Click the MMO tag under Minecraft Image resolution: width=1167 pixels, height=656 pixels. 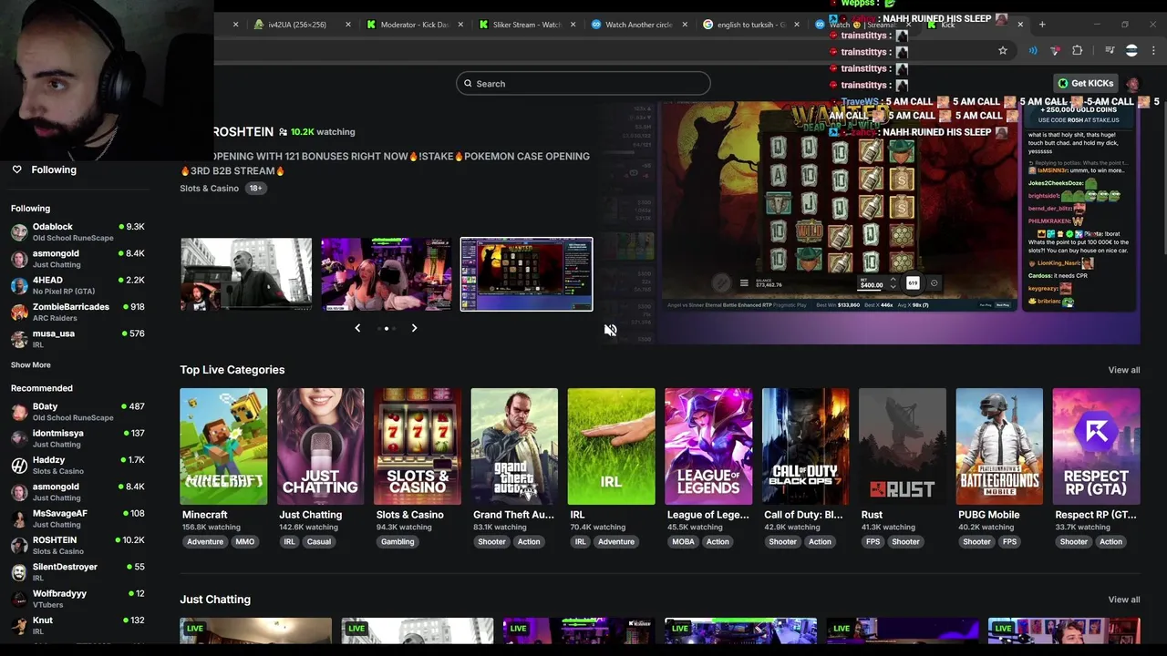245,542
